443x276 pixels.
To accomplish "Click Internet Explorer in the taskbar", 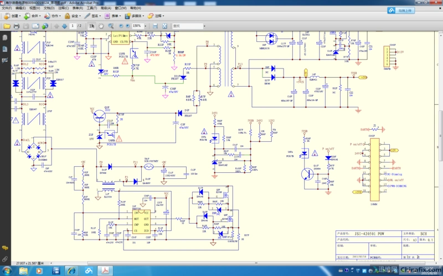I will [x=71, y=270].
